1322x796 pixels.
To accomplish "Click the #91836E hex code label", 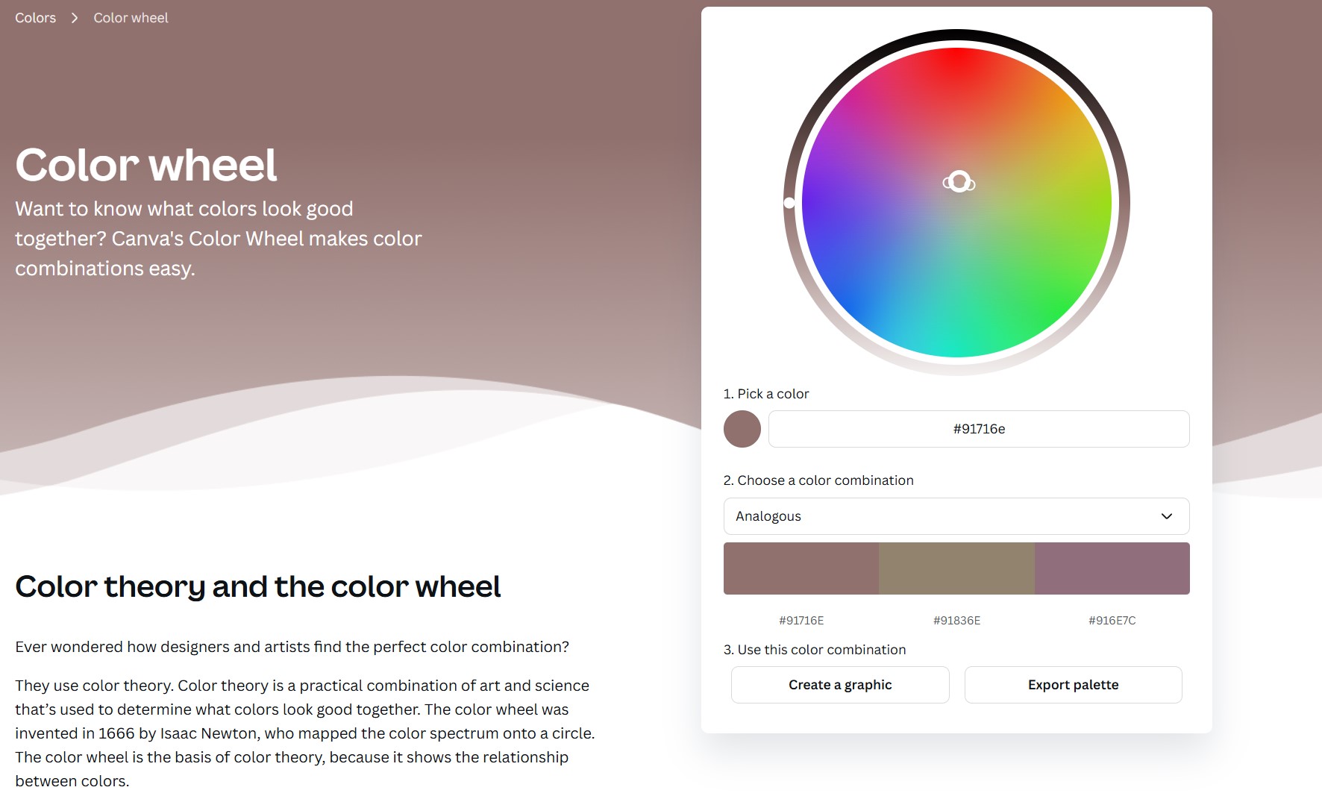I will tap(956, 621).
